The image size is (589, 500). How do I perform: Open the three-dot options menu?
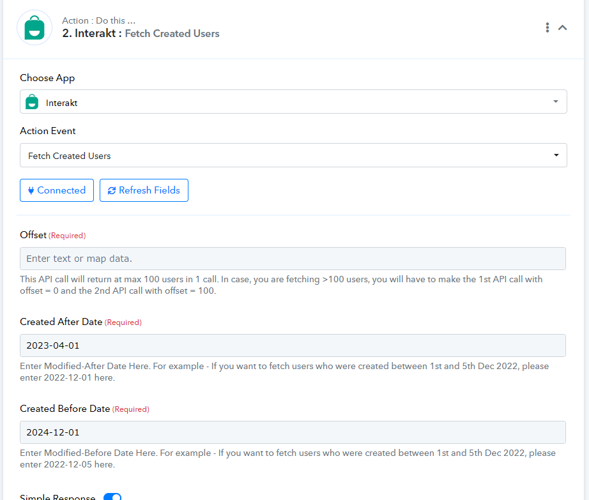pyautogui.click(x=547, y=27)
